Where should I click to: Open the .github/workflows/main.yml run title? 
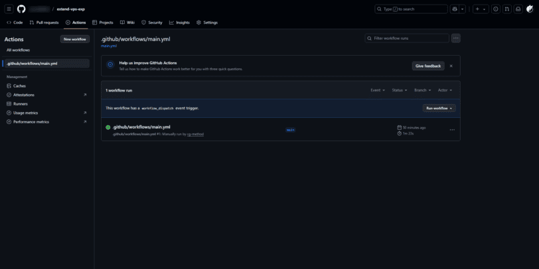tap(141, 127)
